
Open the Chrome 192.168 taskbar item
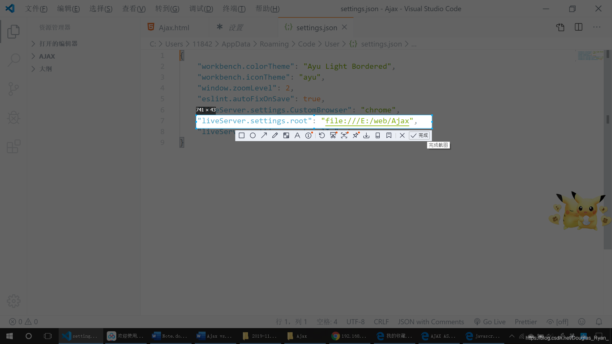(x=350, y=336)
